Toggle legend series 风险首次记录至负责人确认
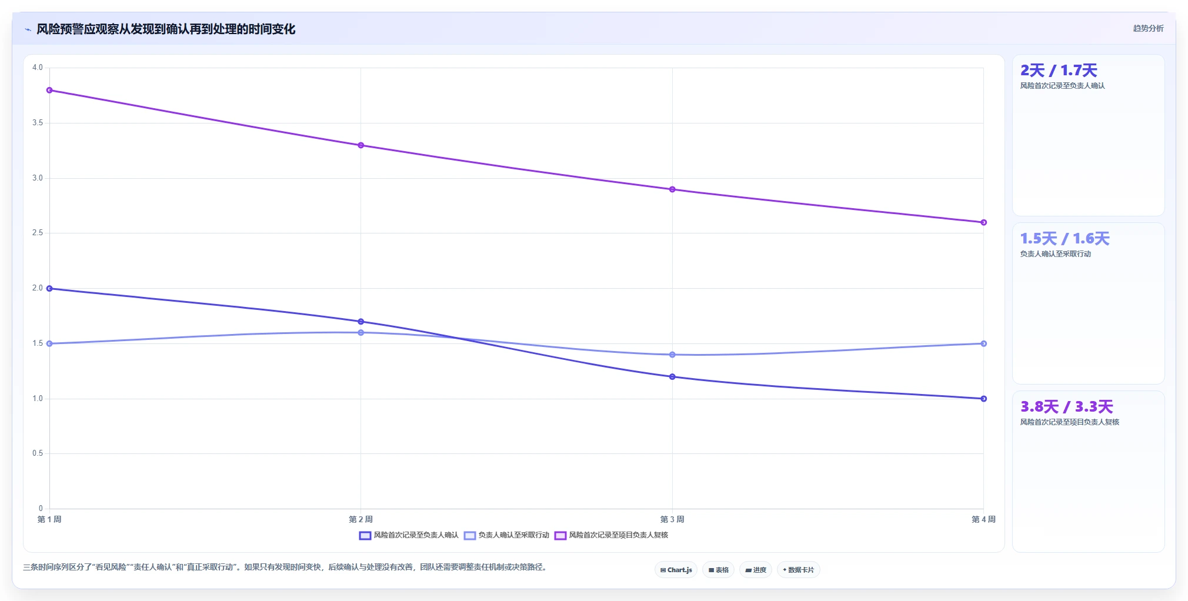This screenshot has height=601, width=1188. coord(409,535)
